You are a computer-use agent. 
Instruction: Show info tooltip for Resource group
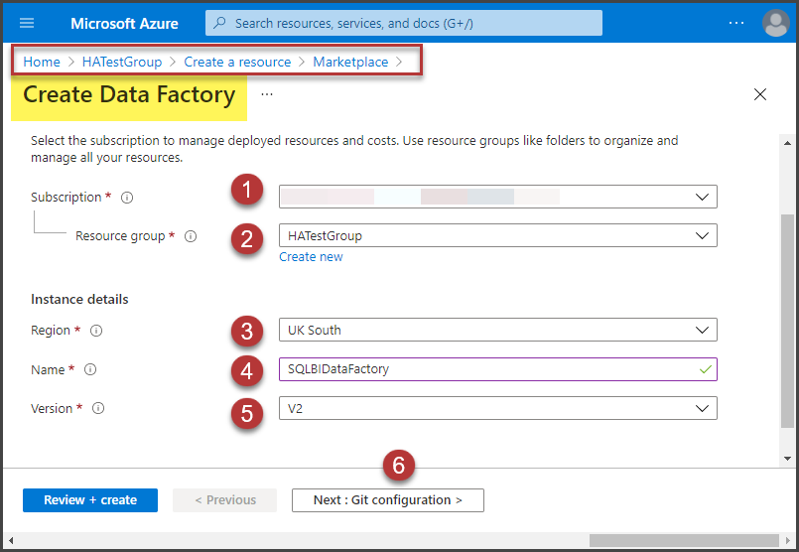coord(191,236)
